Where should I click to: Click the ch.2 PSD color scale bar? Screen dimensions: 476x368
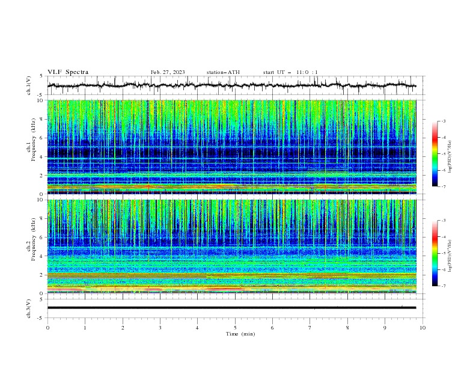(435, 253)
